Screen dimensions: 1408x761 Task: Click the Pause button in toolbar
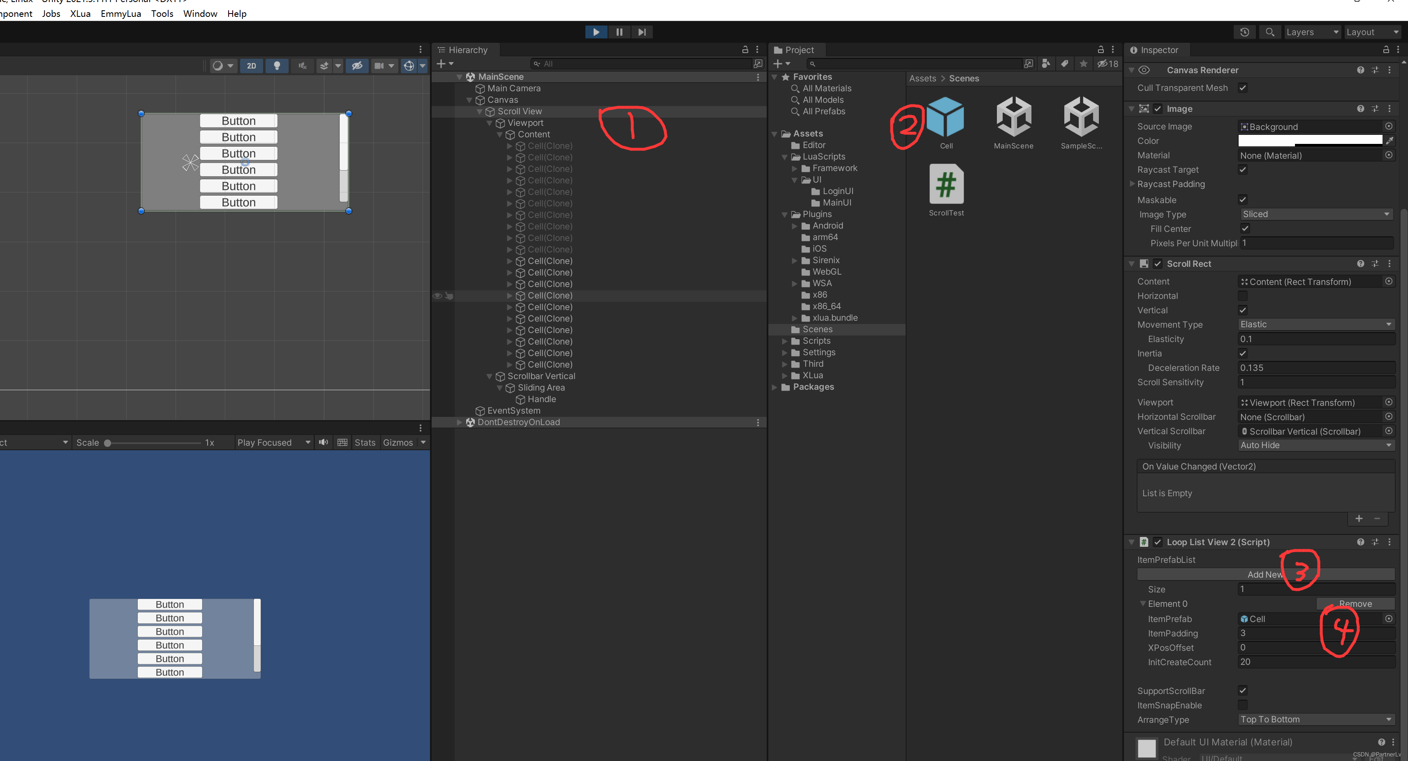click(x=619, y=32)
